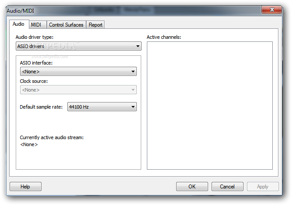Image resolution: width=292 pixels, height=205 pixels.
Task: Select the Report tab
Action: tap(95, 25)
